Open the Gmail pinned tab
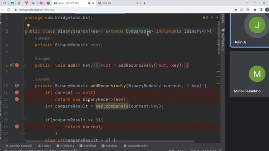Viewport: 269px width, 151px height. [x=5, y=3]
